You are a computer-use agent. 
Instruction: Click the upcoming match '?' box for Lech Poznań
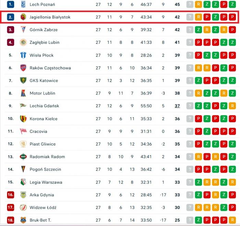tap(190, 4)
